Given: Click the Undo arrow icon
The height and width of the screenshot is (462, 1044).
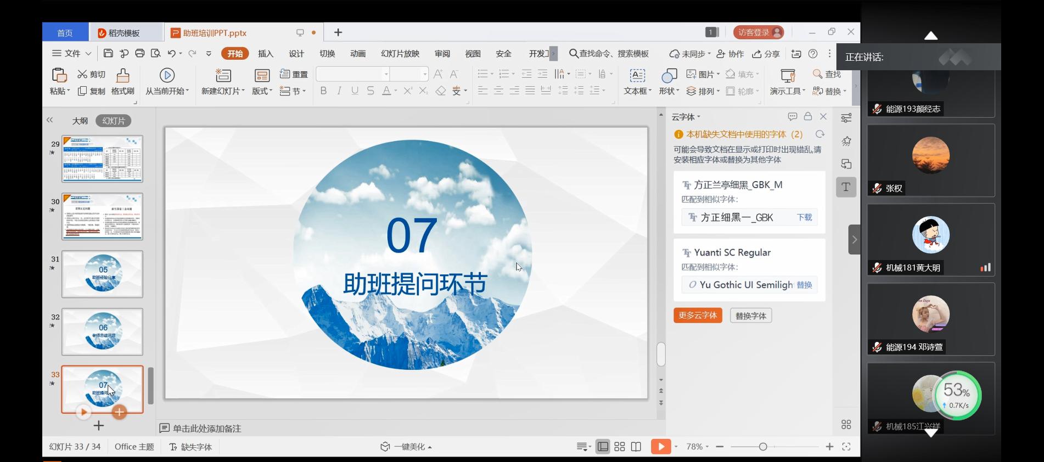Looking at the screenshot, I should point(171,53).
